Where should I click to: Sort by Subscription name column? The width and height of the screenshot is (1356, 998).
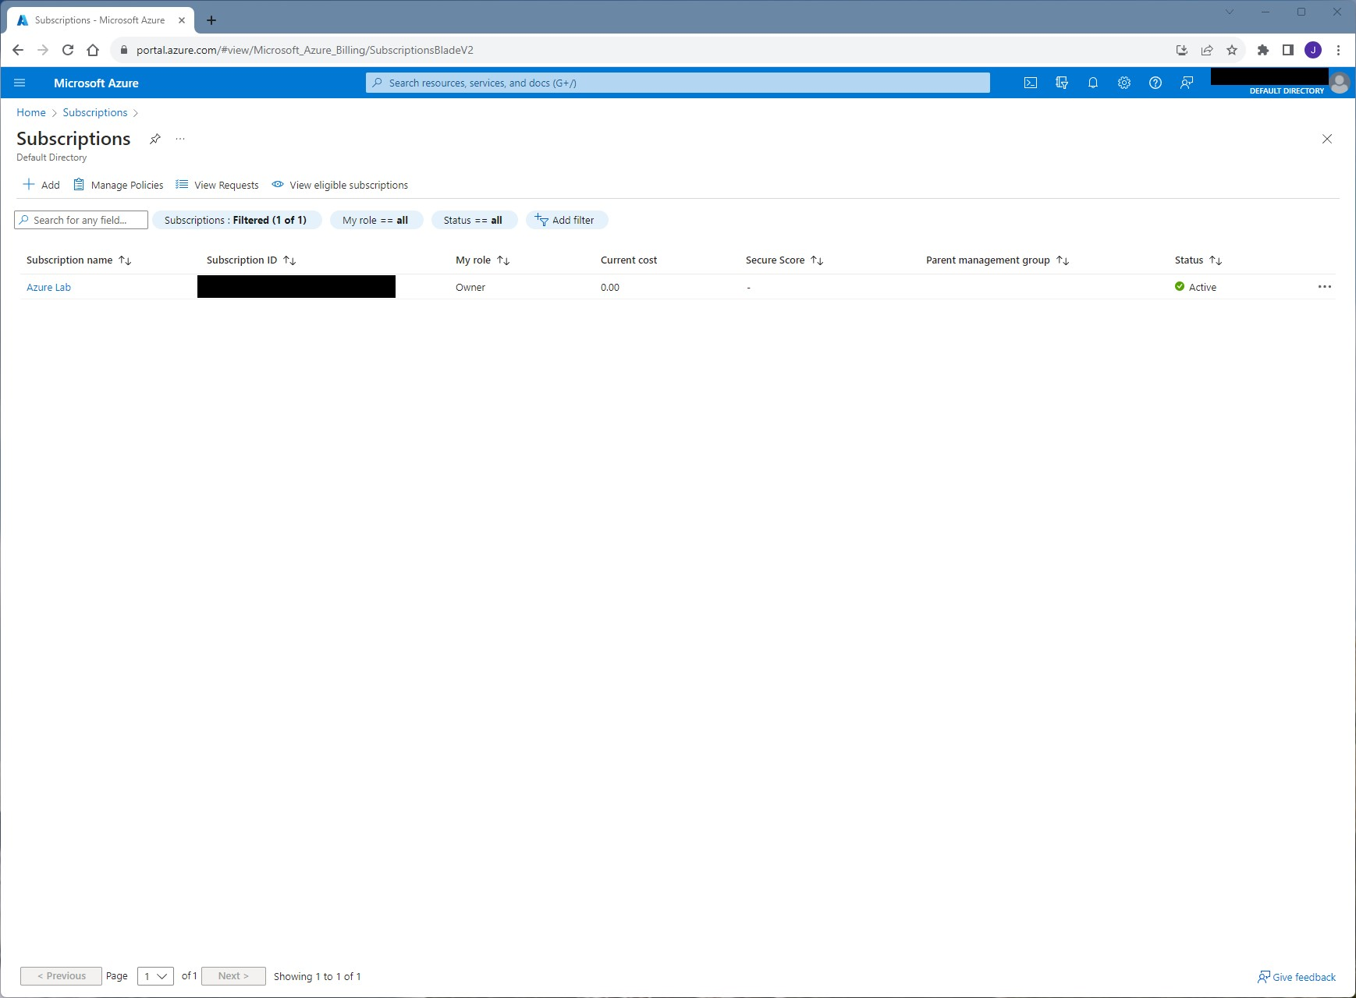click(x=79, y=260)
